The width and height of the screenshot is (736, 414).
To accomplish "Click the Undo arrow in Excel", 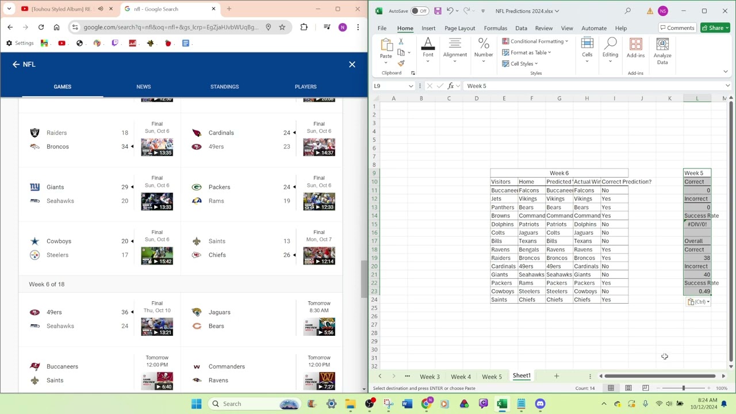I will click(x=450, y=11).
